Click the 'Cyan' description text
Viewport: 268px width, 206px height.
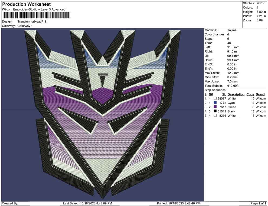(231, 103)
